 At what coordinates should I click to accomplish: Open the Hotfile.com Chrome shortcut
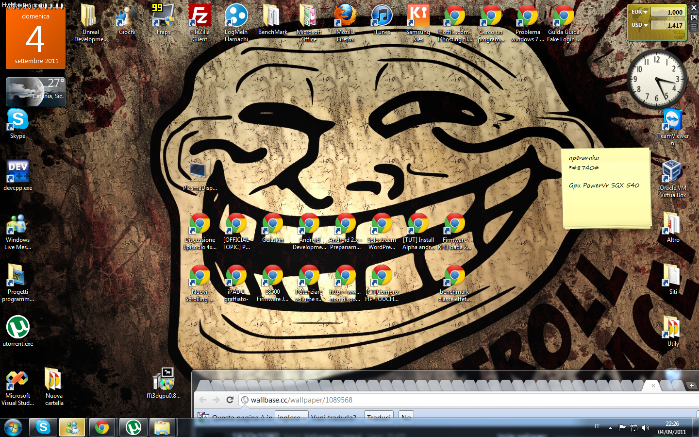click(x=454, y=23)
